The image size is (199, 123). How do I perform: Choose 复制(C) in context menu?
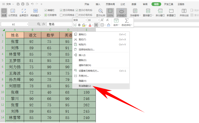pos(101,34)
